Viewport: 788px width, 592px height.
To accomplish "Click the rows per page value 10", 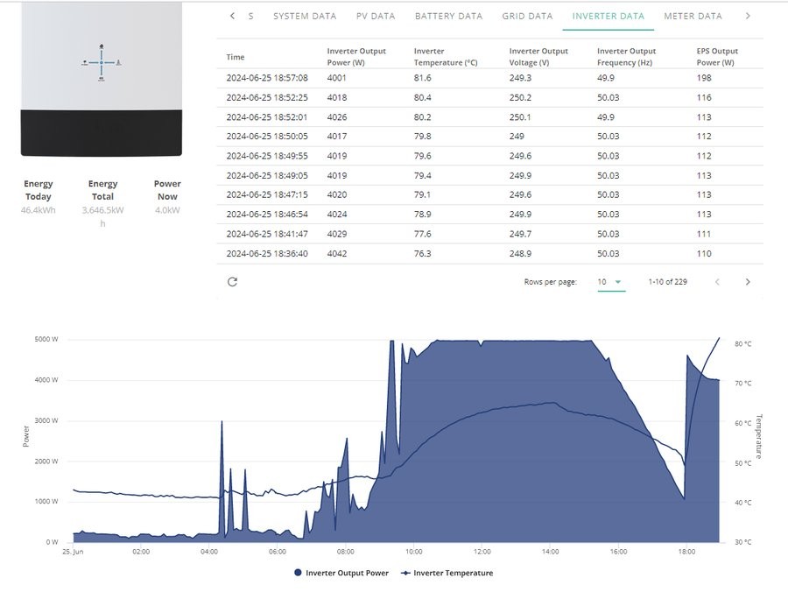I will point(602,282).
